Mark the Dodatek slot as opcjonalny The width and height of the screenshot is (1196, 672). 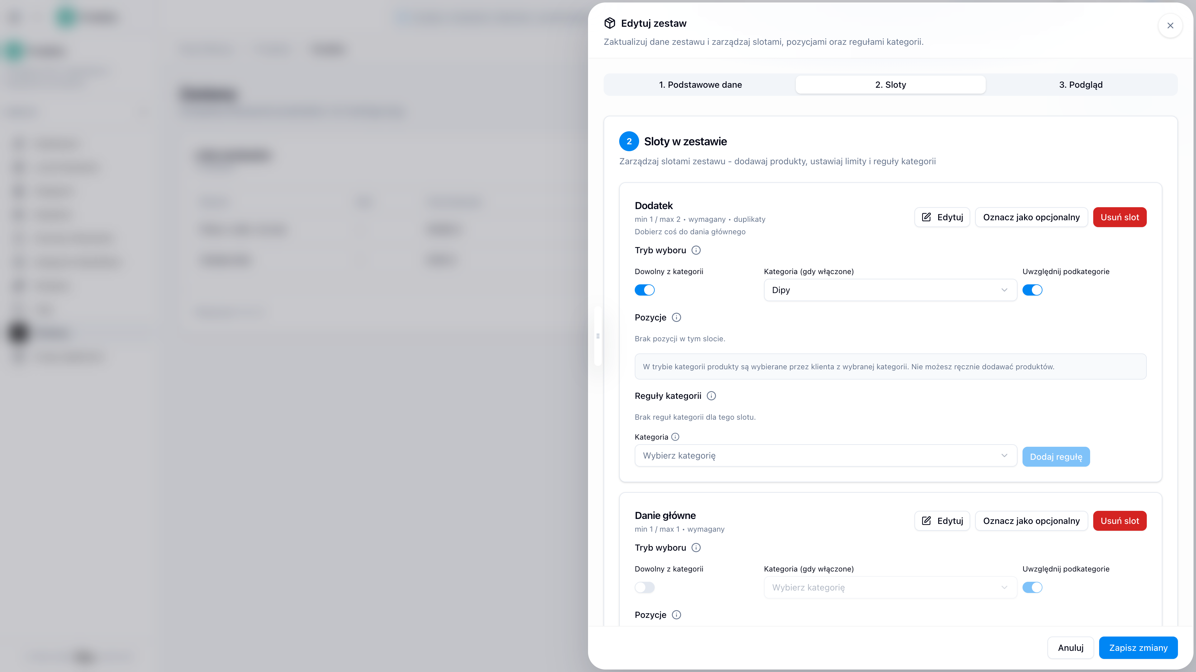coord(1031,217)
